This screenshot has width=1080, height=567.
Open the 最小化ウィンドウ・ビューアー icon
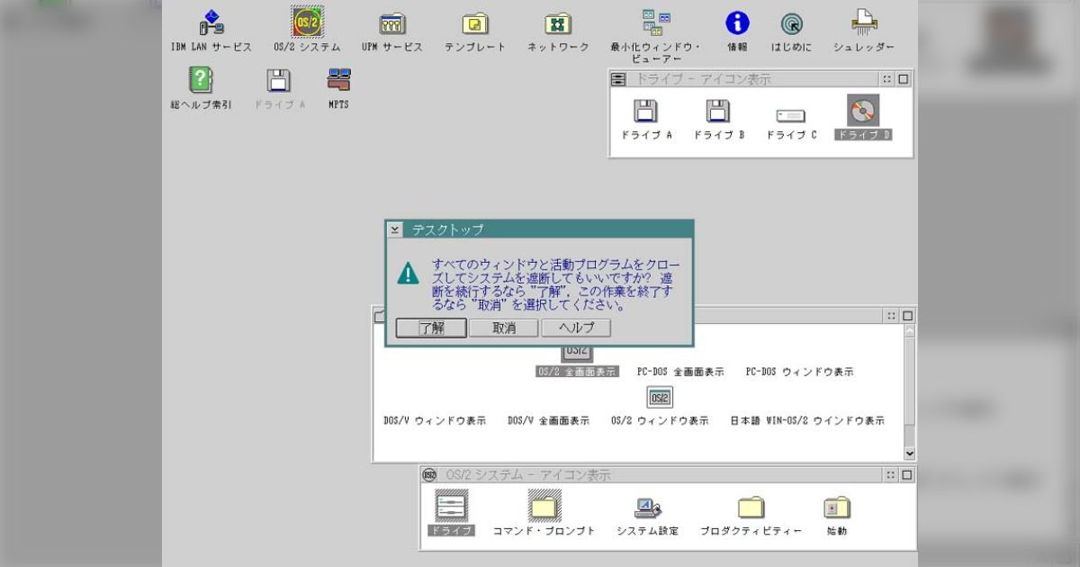pos(655,22)
